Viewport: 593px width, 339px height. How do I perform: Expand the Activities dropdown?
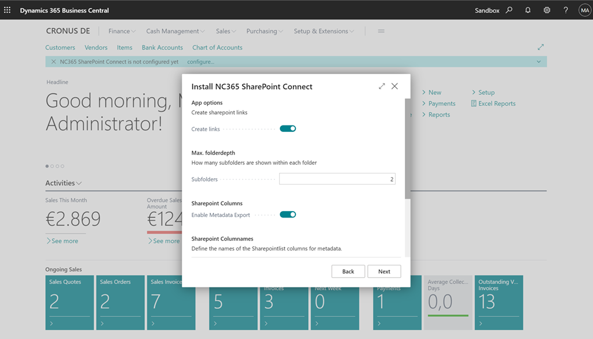[x=64, y=183]
